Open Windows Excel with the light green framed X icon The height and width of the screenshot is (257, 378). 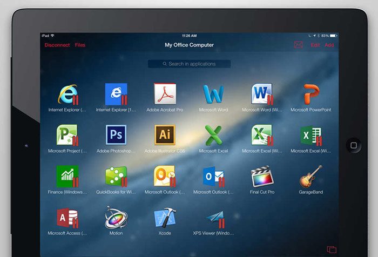262,136
